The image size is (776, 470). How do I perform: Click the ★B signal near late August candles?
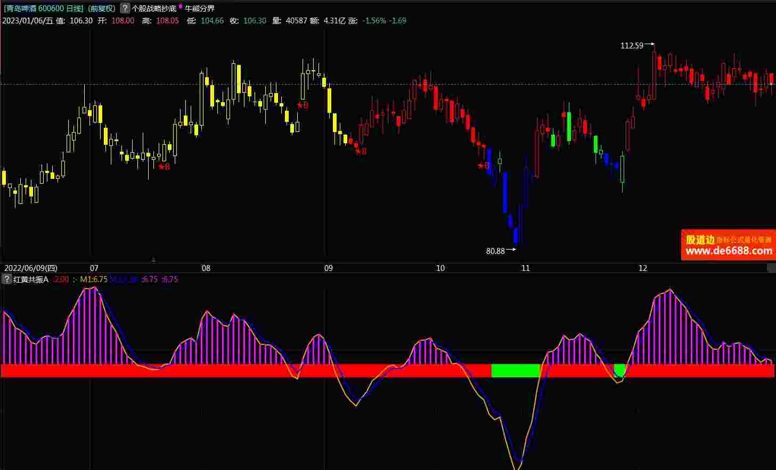(303, 105)
